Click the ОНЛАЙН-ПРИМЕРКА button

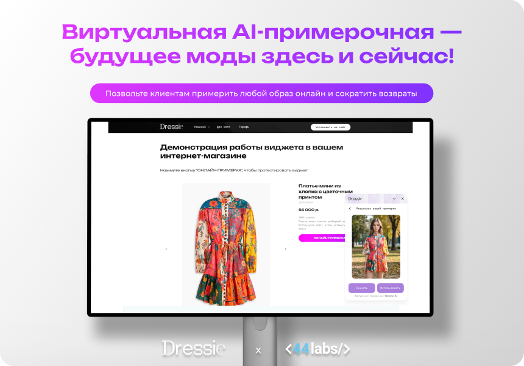(x=328, y=239)
